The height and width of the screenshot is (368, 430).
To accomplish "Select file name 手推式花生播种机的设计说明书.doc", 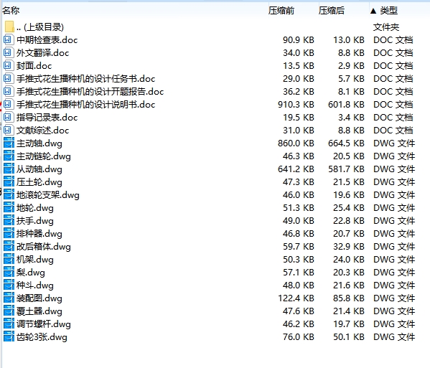I will 86,105.
